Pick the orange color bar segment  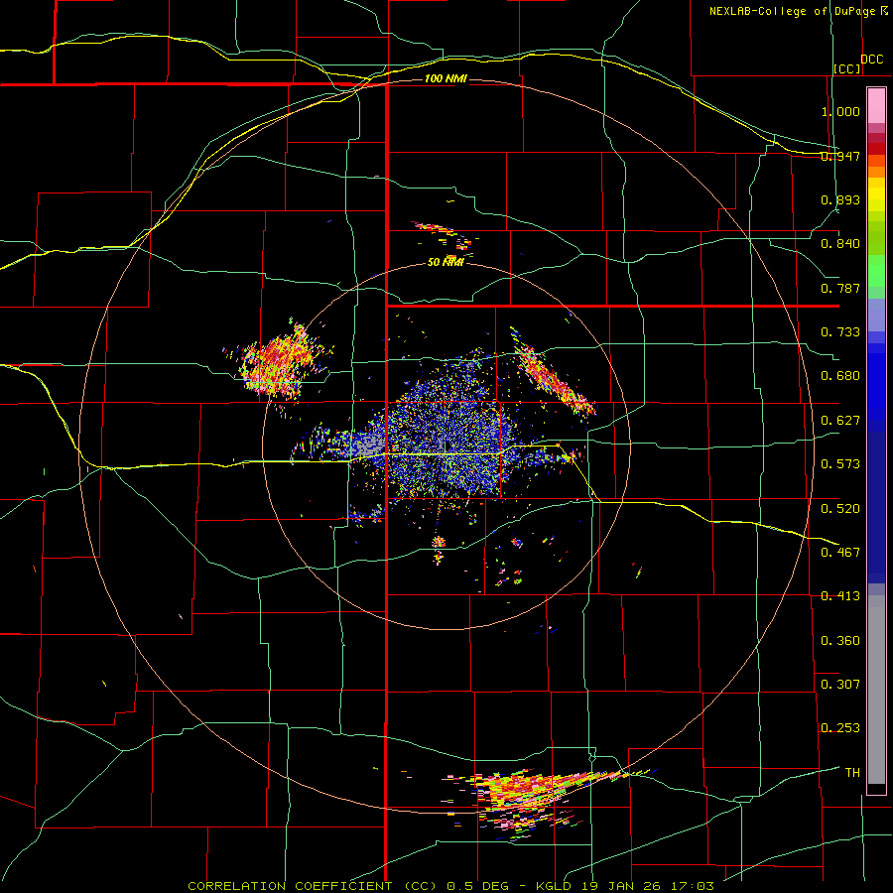(x=876, y=172)
